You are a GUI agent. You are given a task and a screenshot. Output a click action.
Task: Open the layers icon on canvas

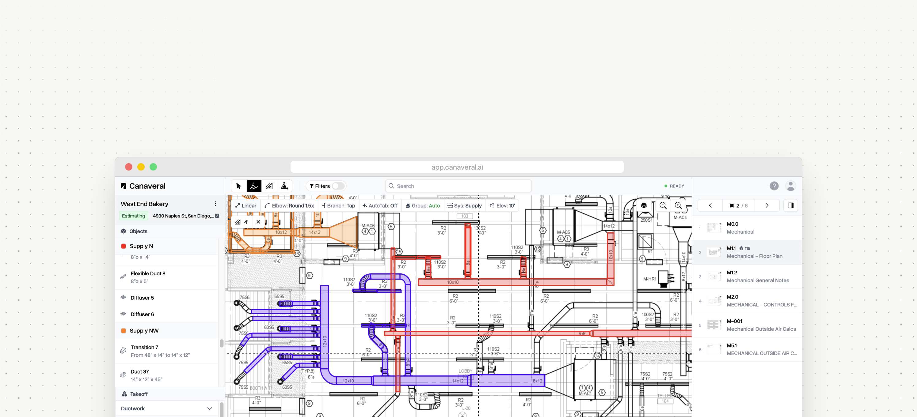point(644,205)
